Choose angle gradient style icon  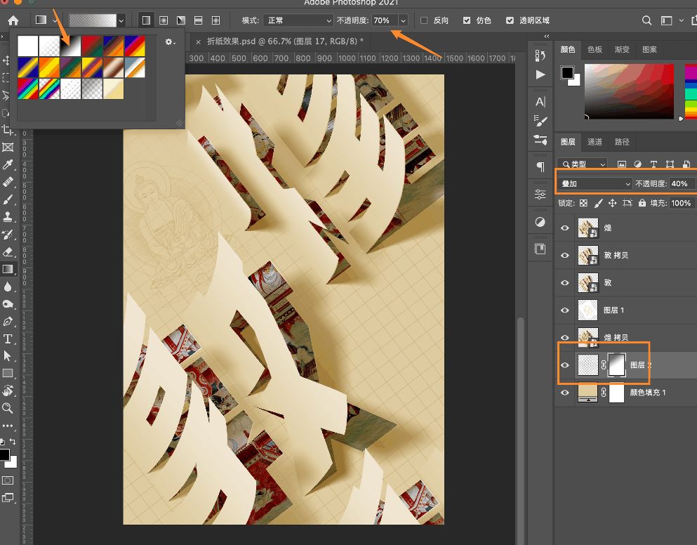[x=181, y=20]
